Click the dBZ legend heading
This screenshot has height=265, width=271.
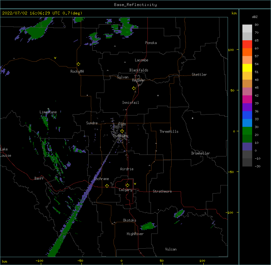point(255,17)
